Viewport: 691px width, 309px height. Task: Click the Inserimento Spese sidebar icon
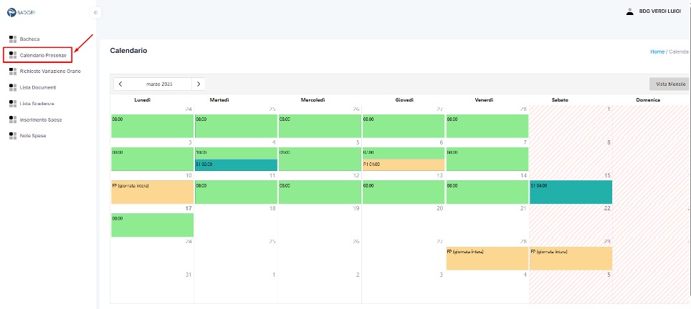coord(11,119)
